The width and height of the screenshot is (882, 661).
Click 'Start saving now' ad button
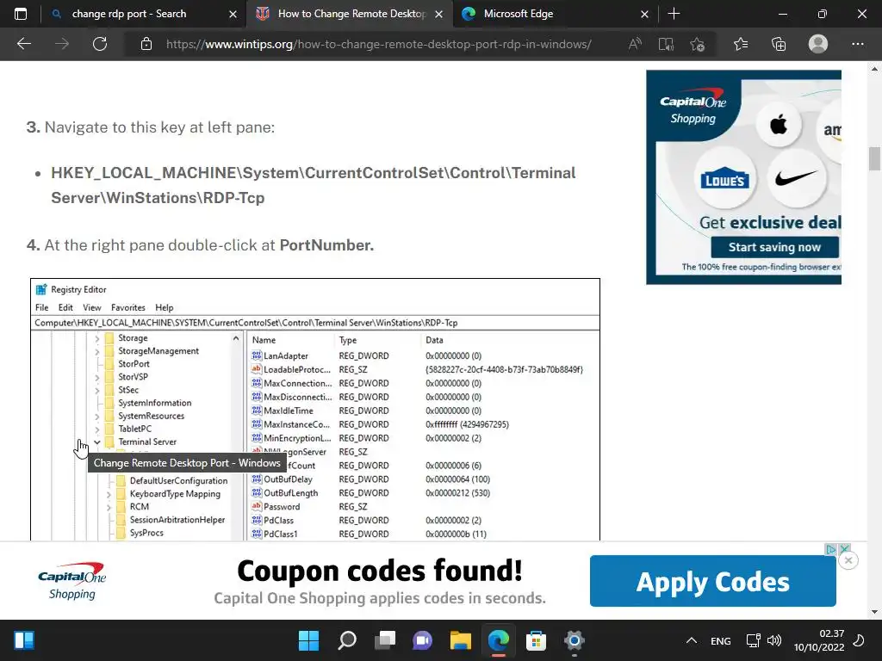(774, 247)
